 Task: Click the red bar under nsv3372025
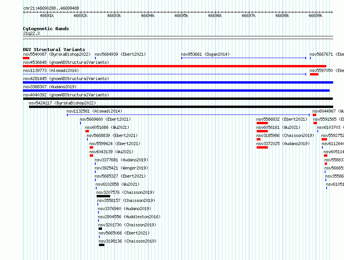(262, 147)
